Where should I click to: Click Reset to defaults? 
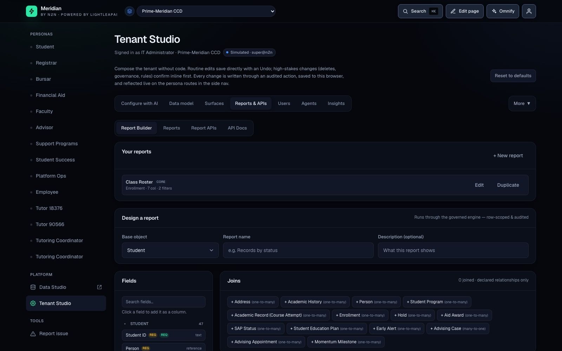[x=513, y=76]
